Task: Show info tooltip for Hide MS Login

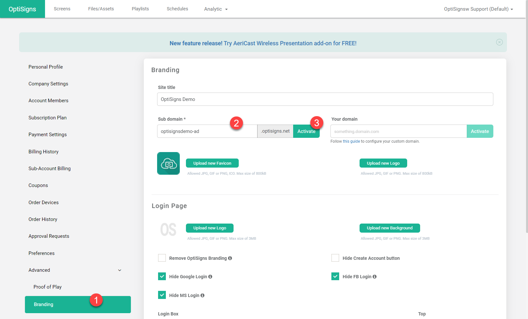Action: (202, 295)
